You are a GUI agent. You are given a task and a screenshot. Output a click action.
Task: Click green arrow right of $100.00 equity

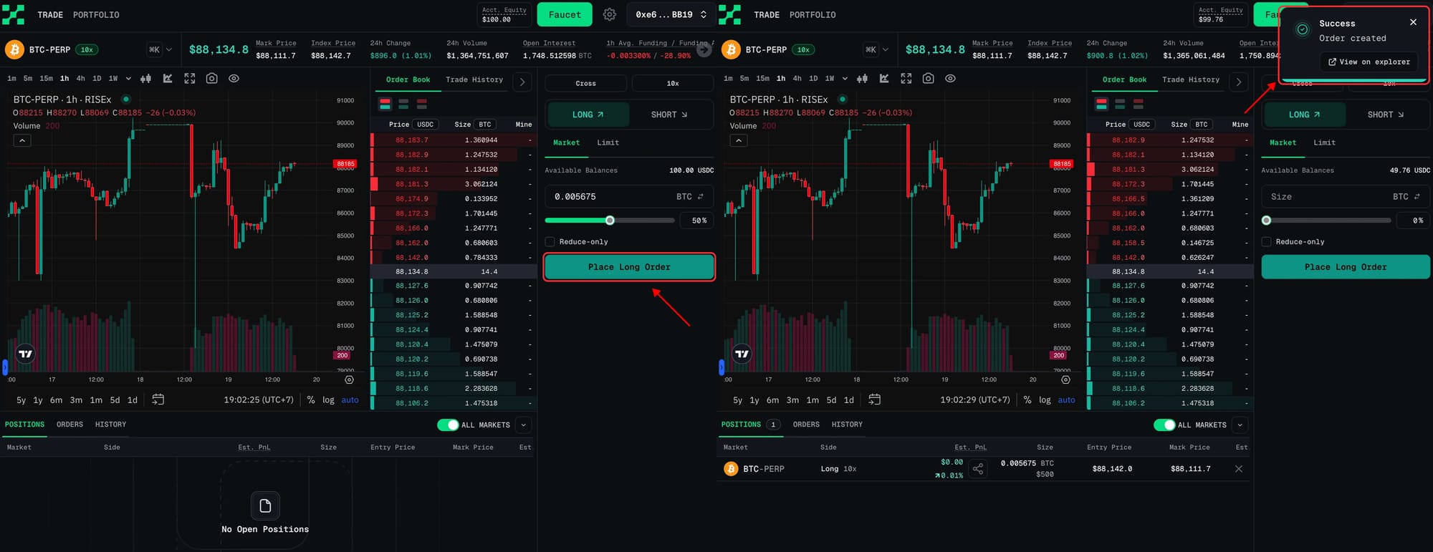pyautogui.click(x=565, y=14)
